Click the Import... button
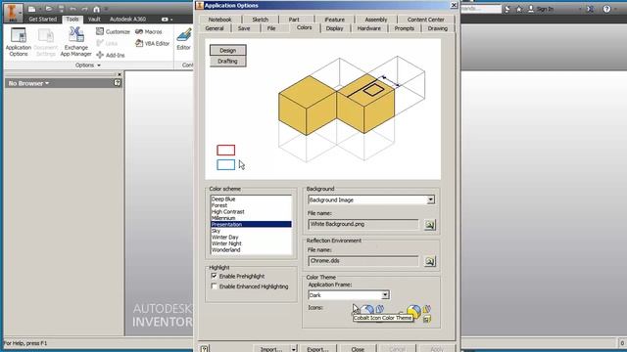The width and height of the screenshot is (627, 352). tap(271, 349)
